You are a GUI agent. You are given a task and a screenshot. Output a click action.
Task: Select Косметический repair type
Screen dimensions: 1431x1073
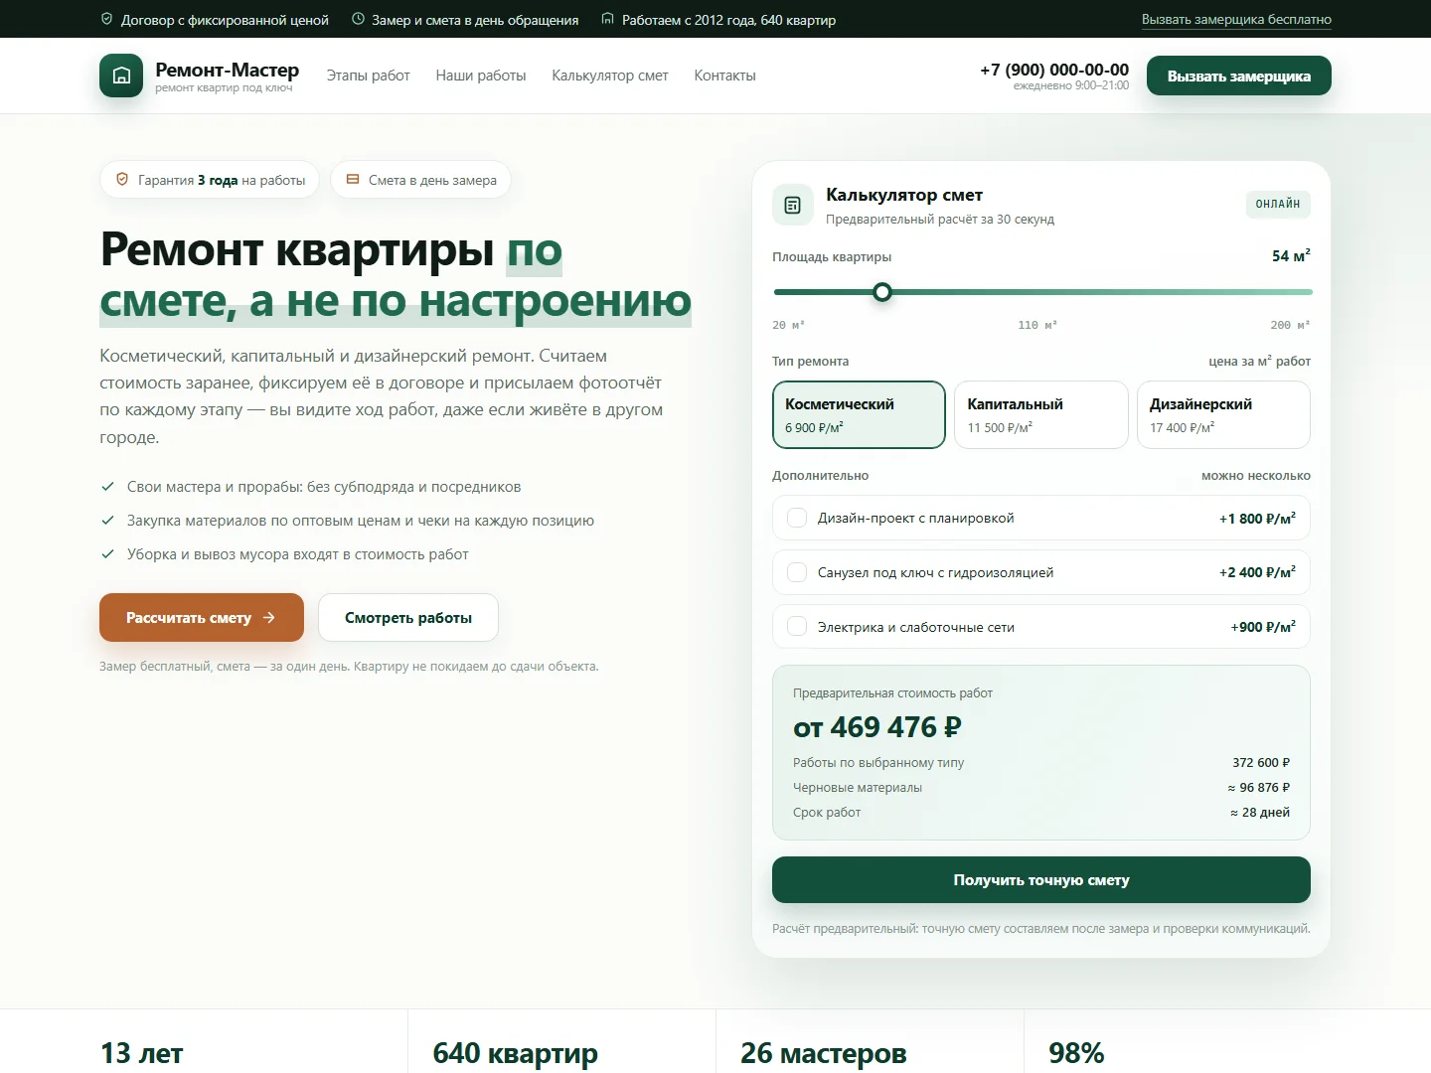(859, 414)
